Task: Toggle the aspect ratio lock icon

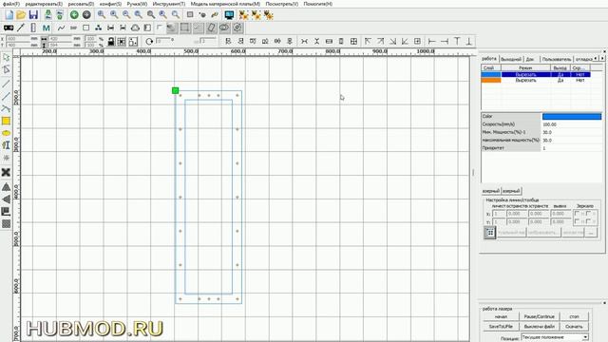Action: coord(111,42)
